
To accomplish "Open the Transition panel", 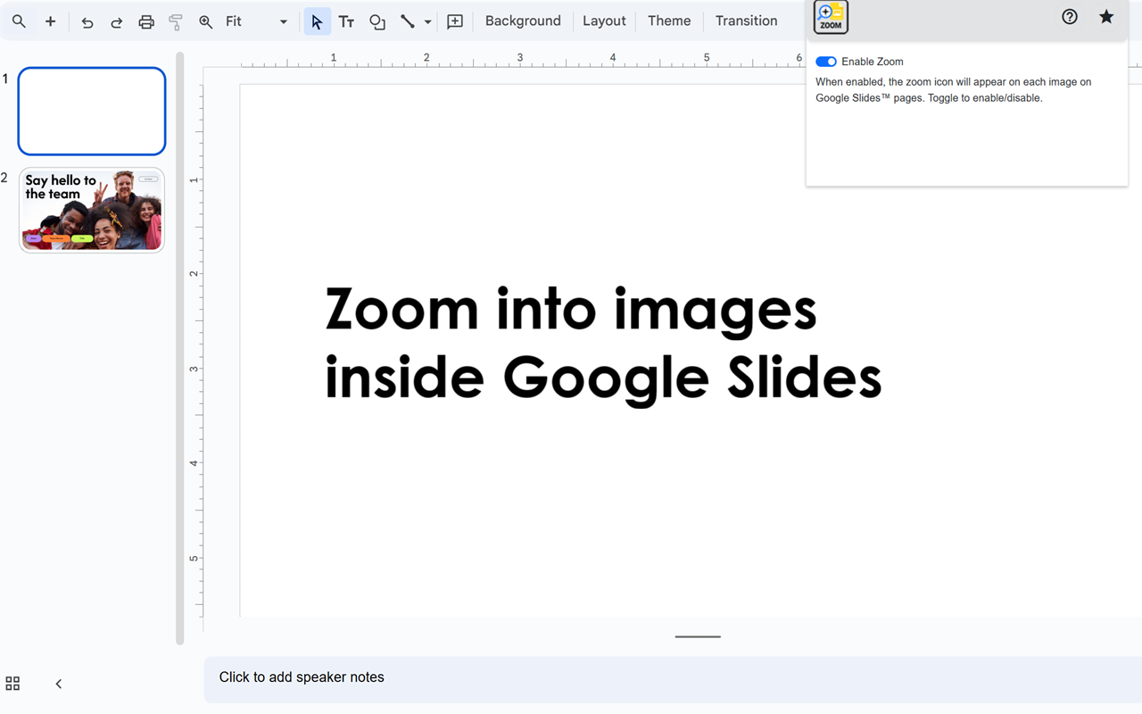I will 746,21.
